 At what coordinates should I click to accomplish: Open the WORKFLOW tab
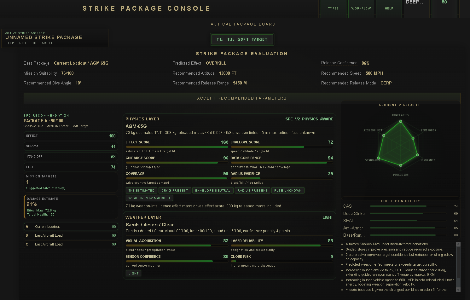click(x=361, y=9)
